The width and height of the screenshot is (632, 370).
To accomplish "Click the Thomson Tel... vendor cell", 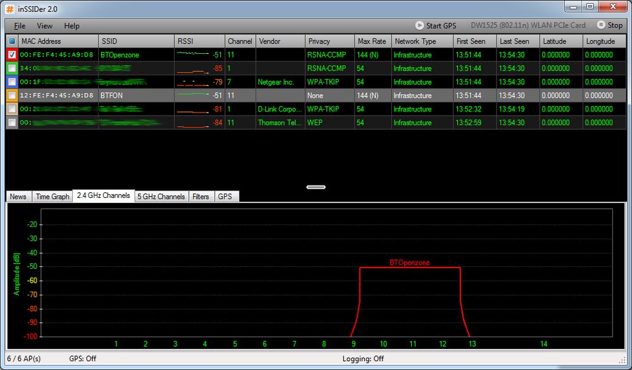I will 281,123.
